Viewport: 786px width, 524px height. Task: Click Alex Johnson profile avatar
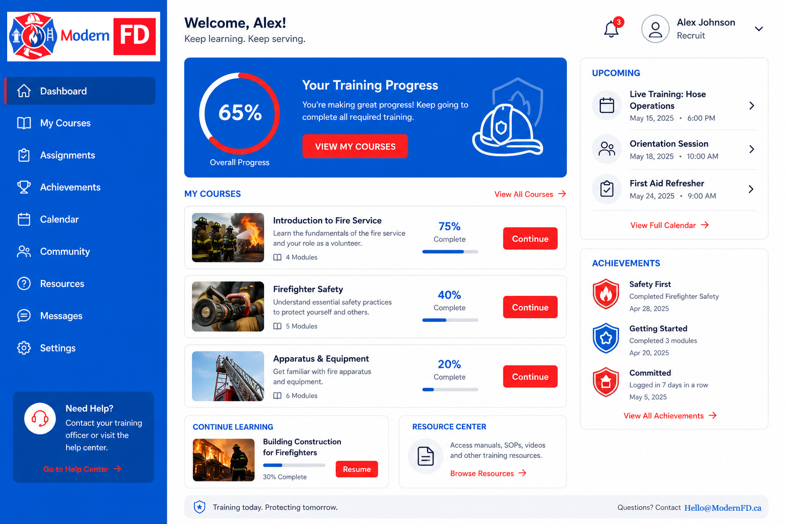(655, 29)
